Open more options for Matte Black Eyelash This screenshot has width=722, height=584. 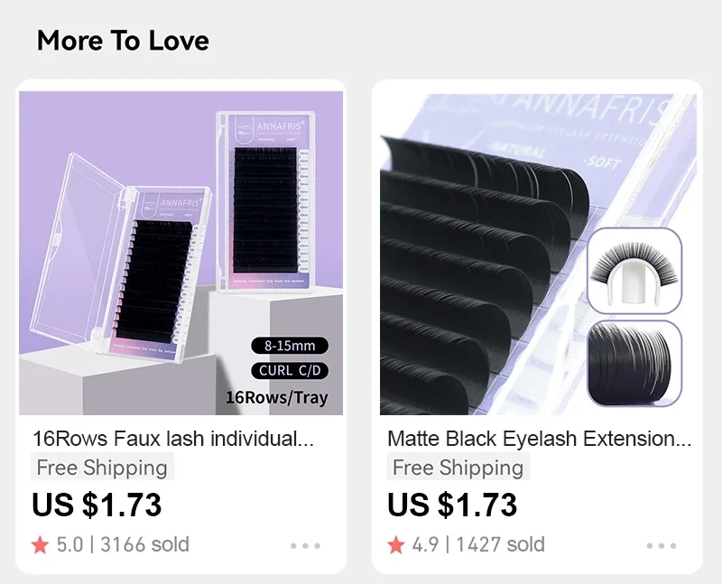tap(662, 546)
